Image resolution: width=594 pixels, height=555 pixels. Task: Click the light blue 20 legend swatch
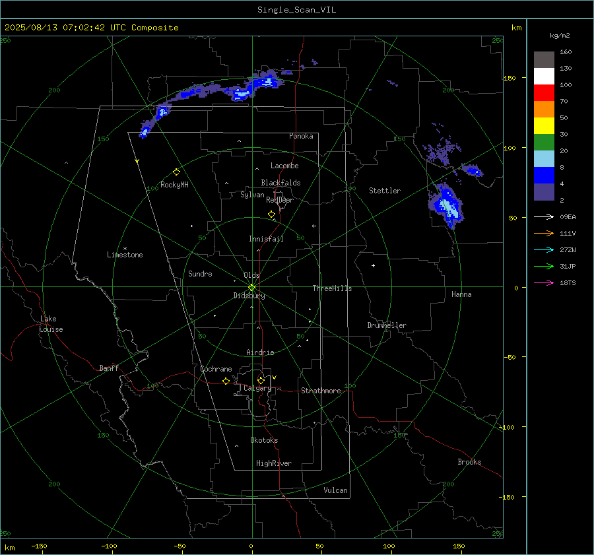544,159
